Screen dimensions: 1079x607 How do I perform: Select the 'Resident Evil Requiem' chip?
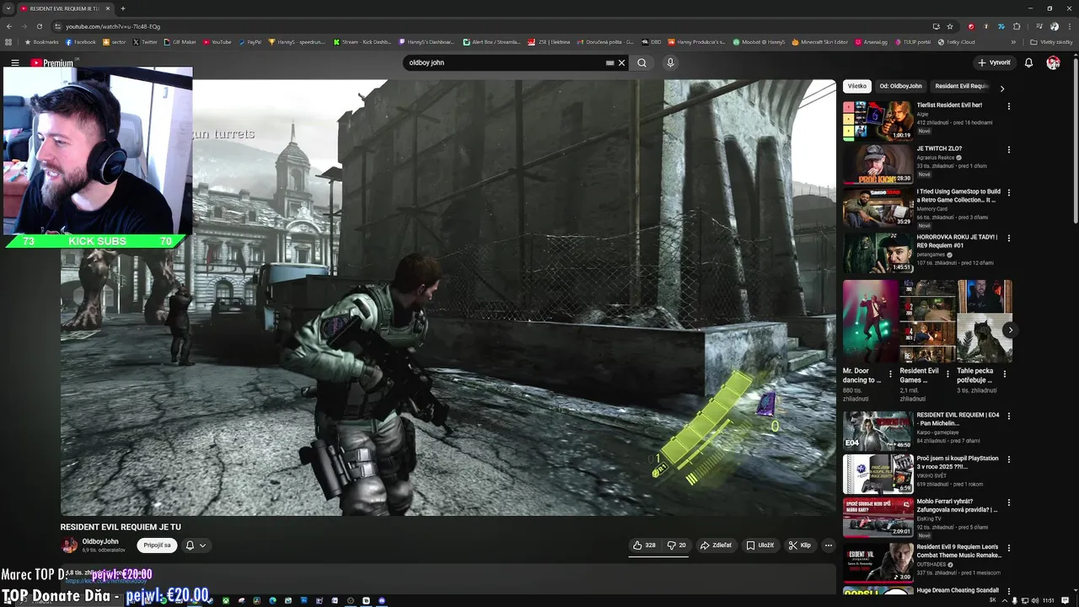pyautogui.click(x=962, y=86)
